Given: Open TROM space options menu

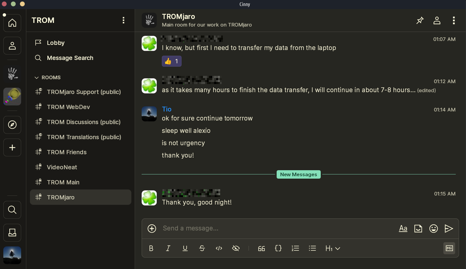Looking at the screenshot, I should 123,20.
